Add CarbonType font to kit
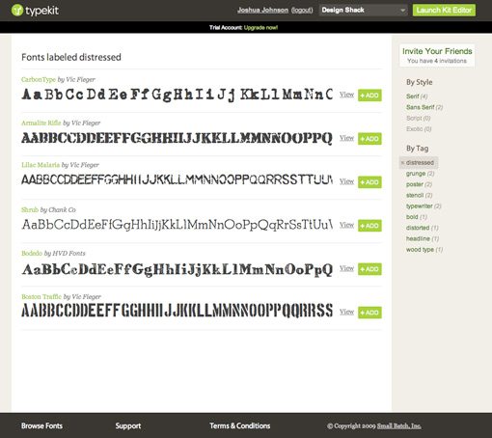492x438 pixels. (369, 96)
